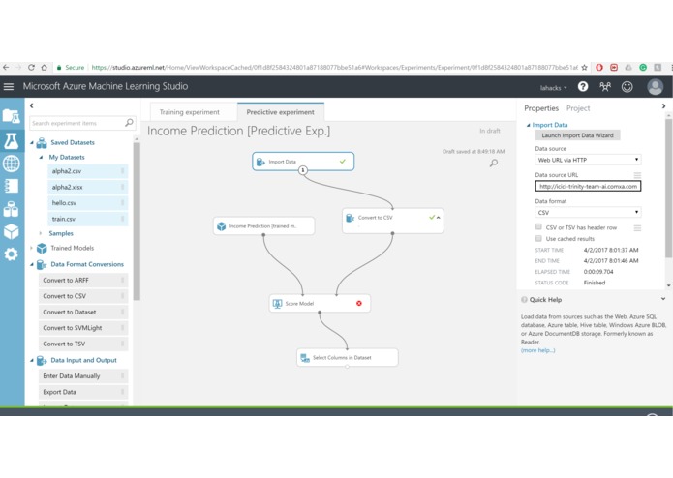673x478 pixels.
Task: Click the Data source URL field
Action: click(588, 186)
